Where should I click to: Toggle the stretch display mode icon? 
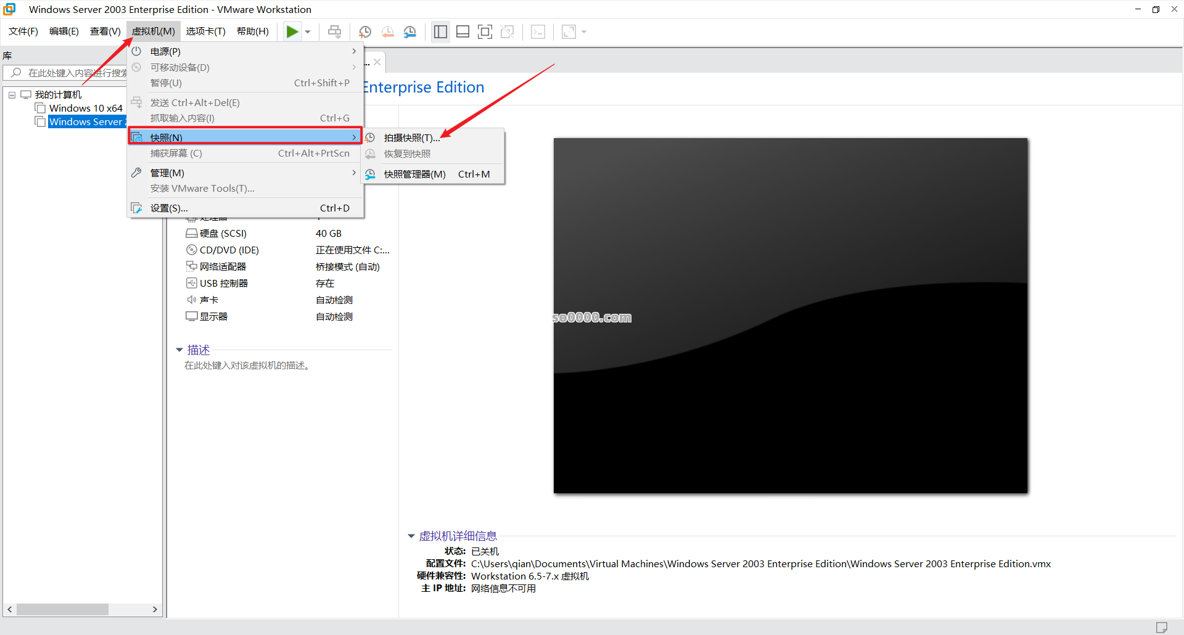(x=568, y=31)
